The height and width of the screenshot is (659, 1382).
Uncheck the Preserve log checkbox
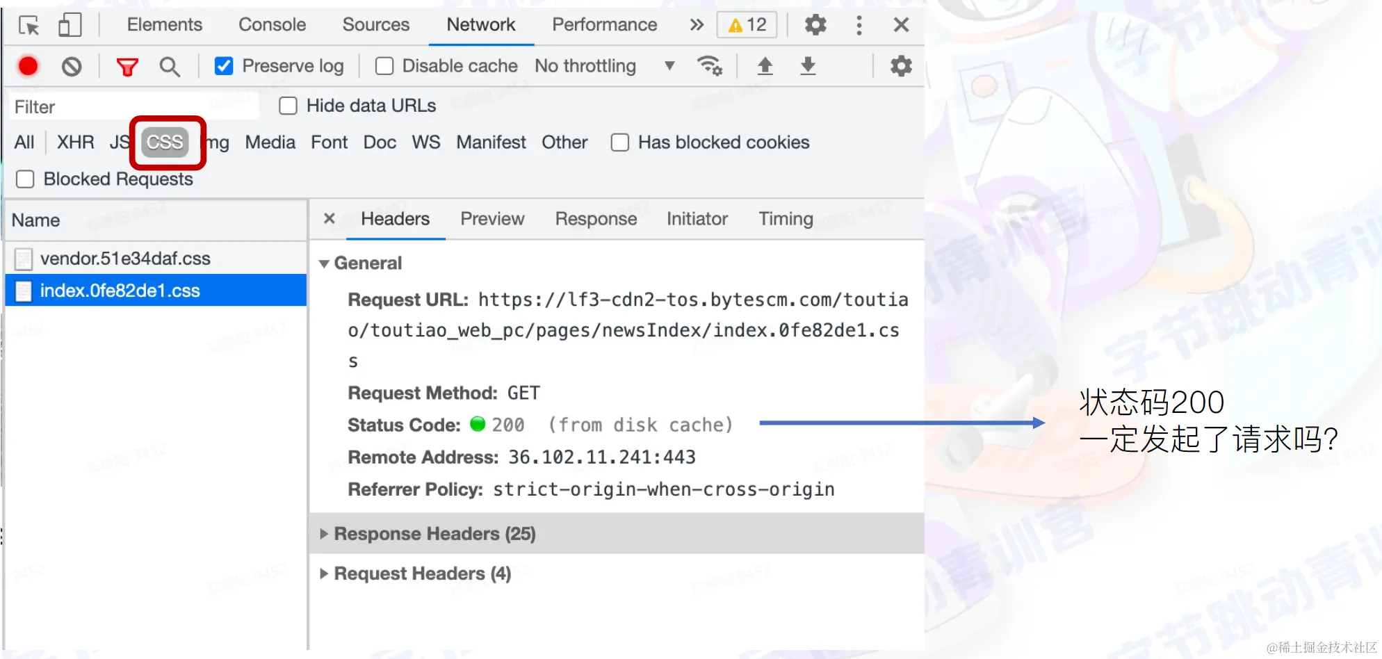coord(224,66)
